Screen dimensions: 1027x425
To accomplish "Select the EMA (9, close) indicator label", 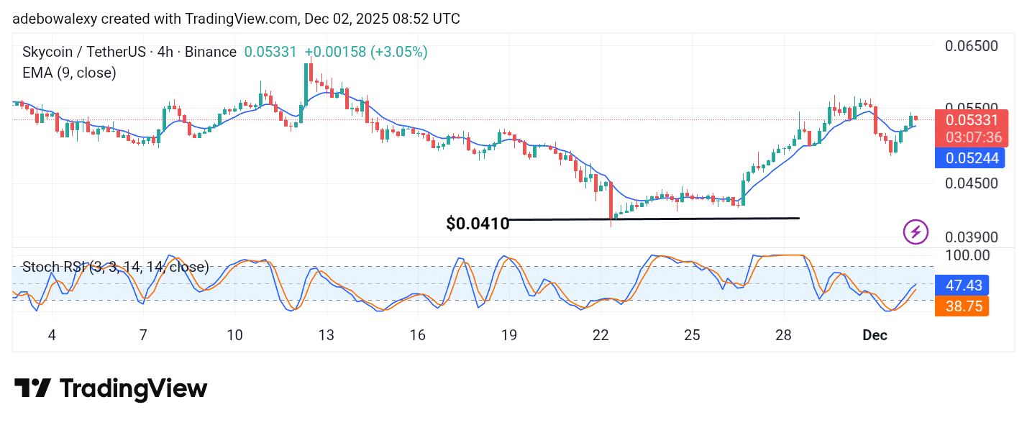I will tap(68, 73).
